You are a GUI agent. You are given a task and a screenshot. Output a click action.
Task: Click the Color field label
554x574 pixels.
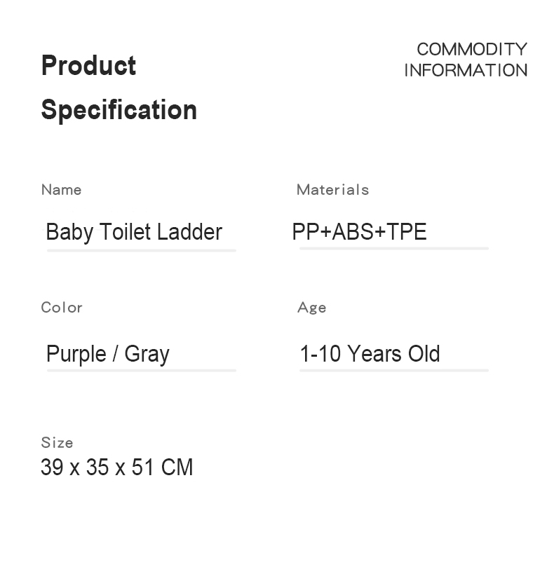tap(62, 308)
